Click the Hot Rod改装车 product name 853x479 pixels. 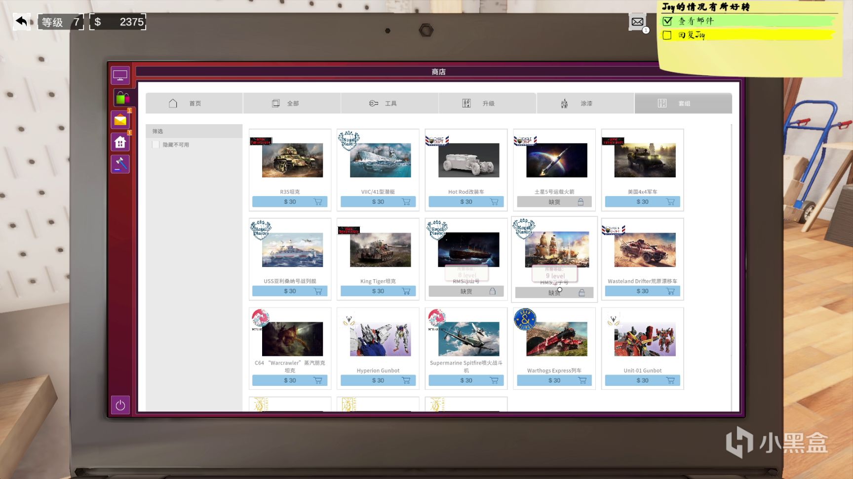tap(466, 192)
